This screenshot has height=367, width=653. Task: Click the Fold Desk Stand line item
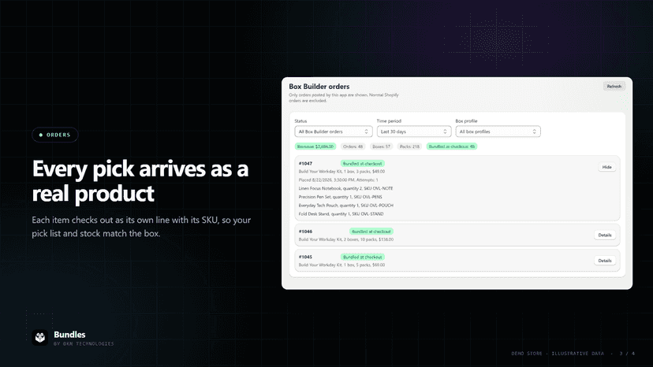pos(341,214)
